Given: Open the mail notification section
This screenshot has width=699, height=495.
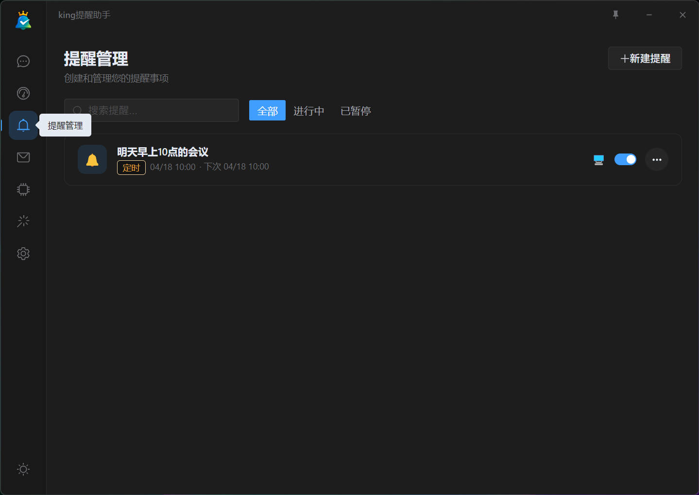Looking at the screenshot, I should tap(23, 157).
